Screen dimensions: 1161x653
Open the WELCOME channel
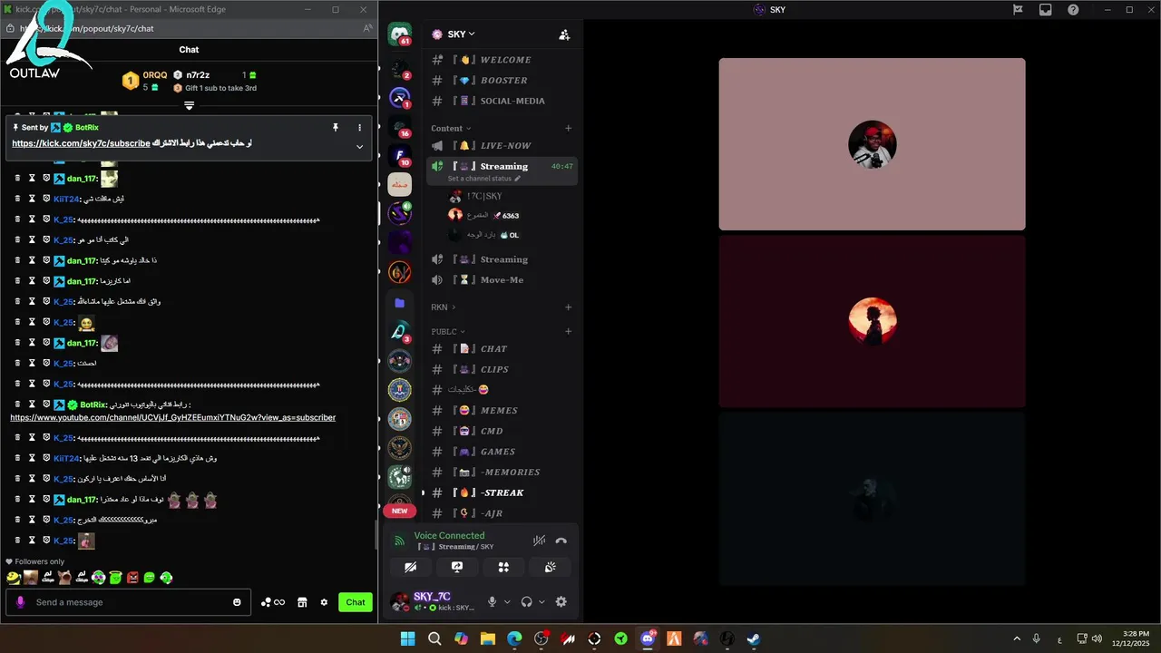click(502, 60)
